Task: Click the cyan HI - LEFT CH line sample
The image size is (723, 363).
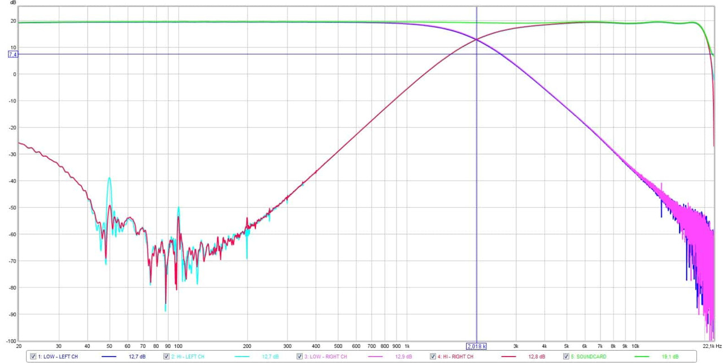Action: [242, 357]
